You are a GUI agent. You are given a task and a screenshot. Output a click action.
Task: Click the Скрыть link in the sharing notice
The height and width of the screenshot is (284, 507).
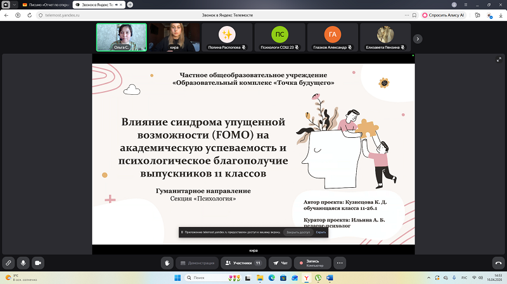pos(321,232)
